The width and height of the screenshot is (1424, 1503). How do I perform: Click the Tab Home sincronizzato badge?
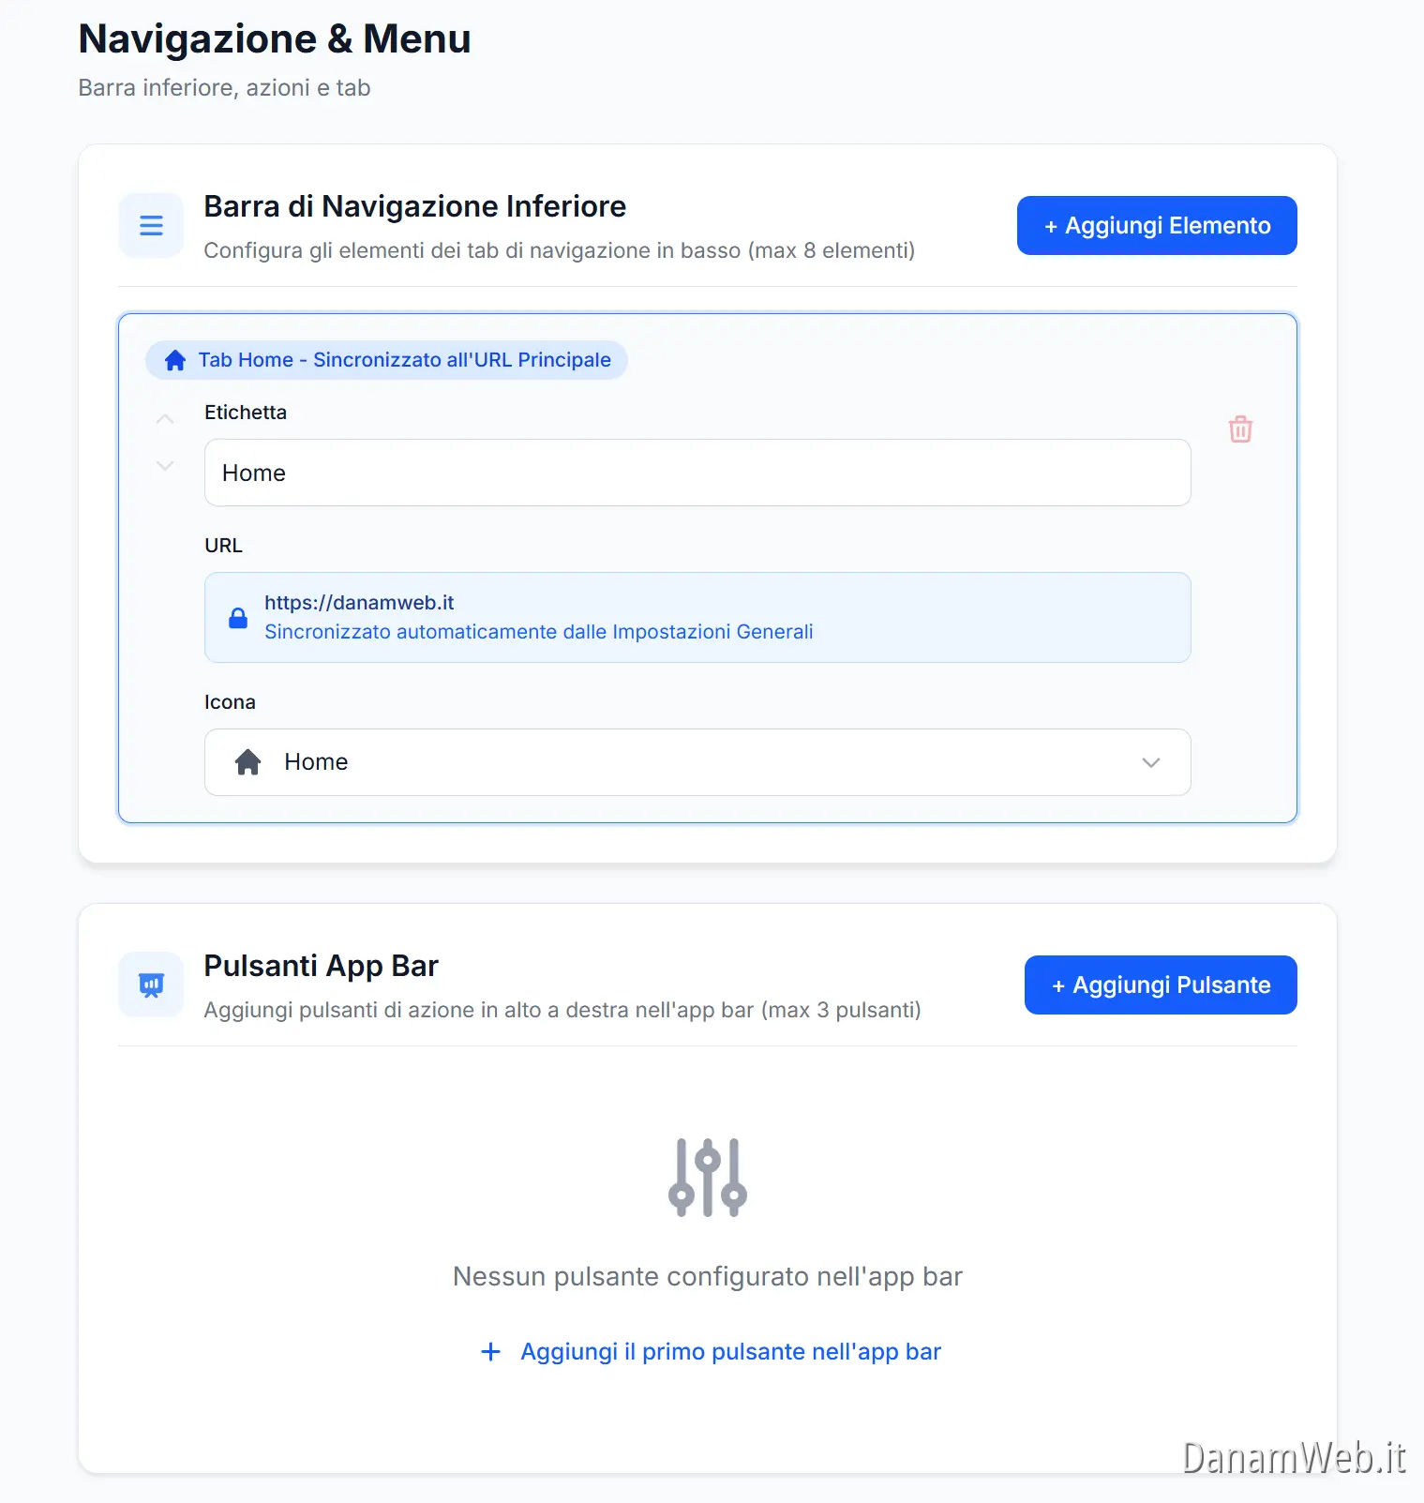click(x=386, y=360)
